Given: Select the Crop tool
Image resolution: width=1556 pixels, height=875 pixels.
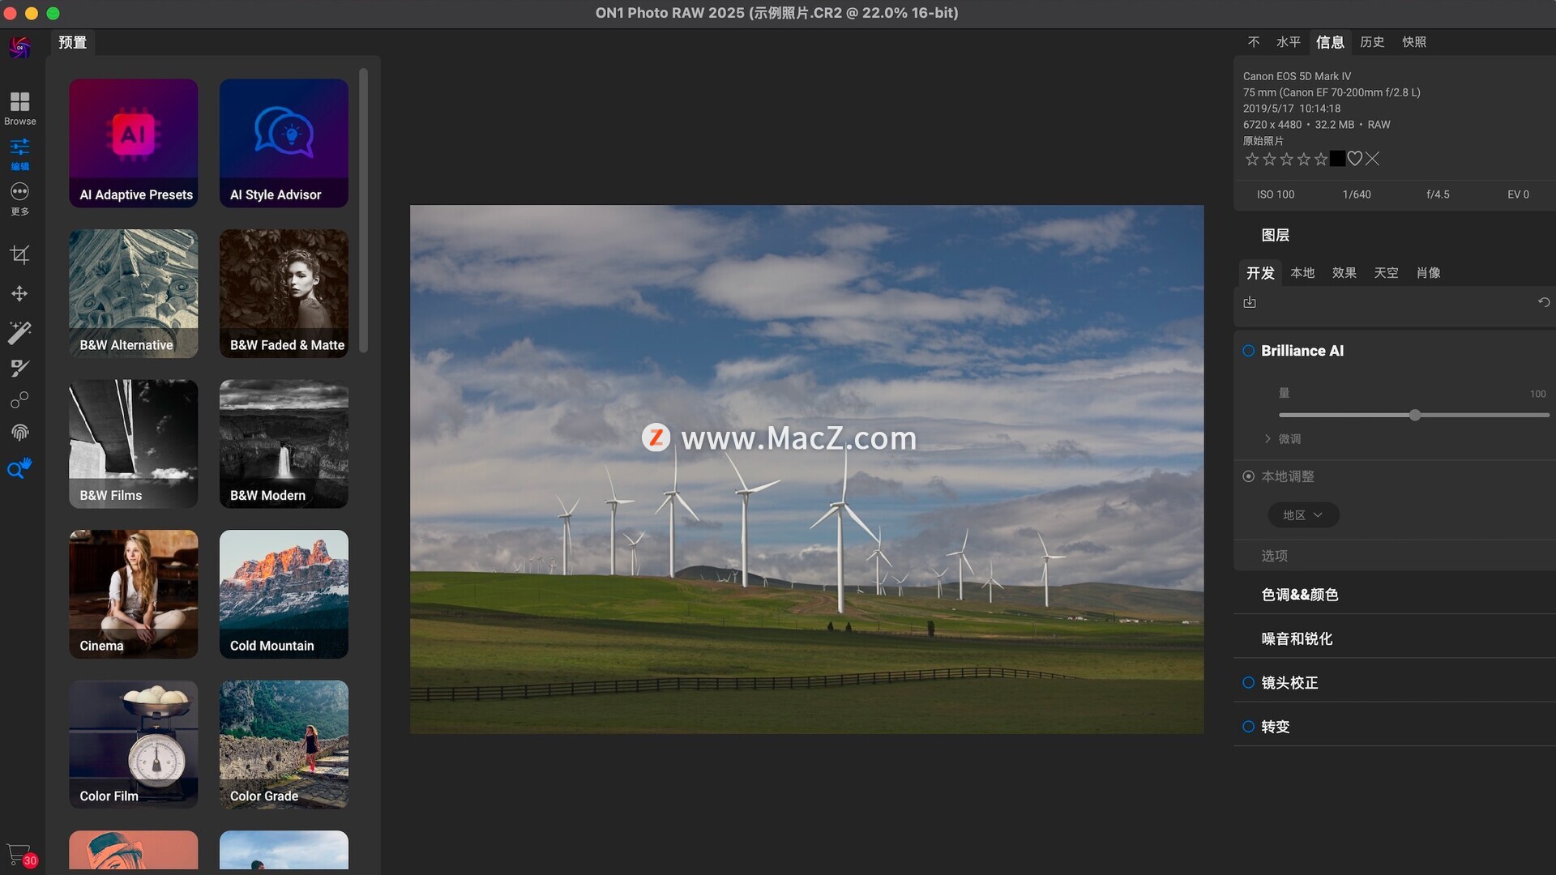Looking at the screenshot, I should pyautogui.click(x=19, y=254).
